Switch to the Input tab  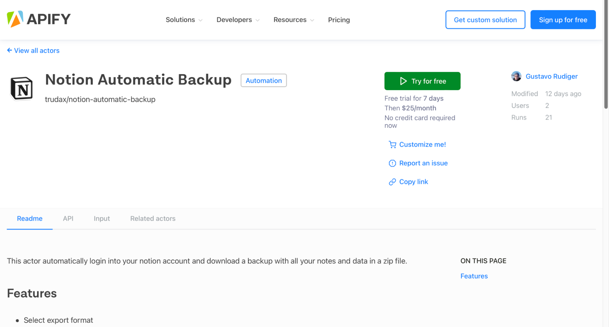[x=101, y=219]
